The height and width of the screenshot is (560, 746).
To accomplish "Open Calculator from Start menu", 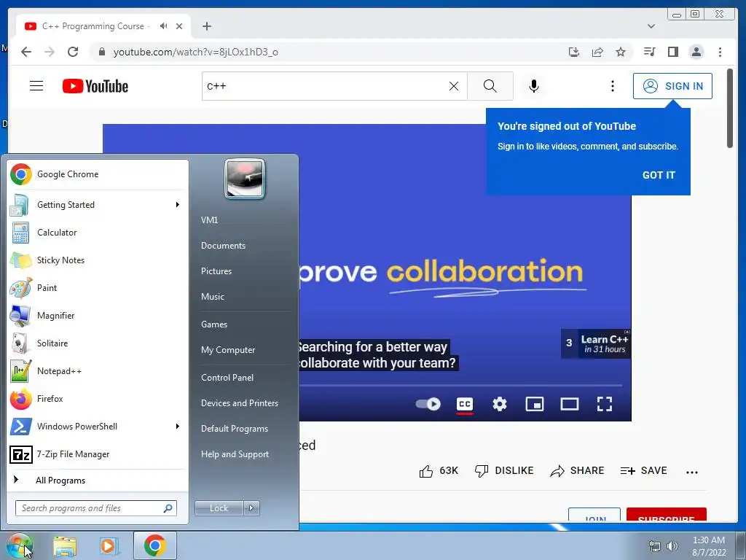I will tap(97, 233).
